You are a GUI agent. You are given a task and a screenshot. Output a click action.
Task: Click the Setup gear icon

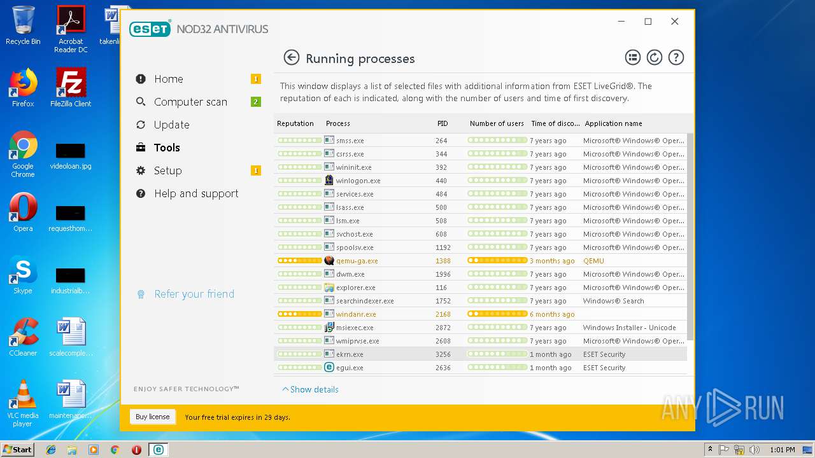point(141,170)
